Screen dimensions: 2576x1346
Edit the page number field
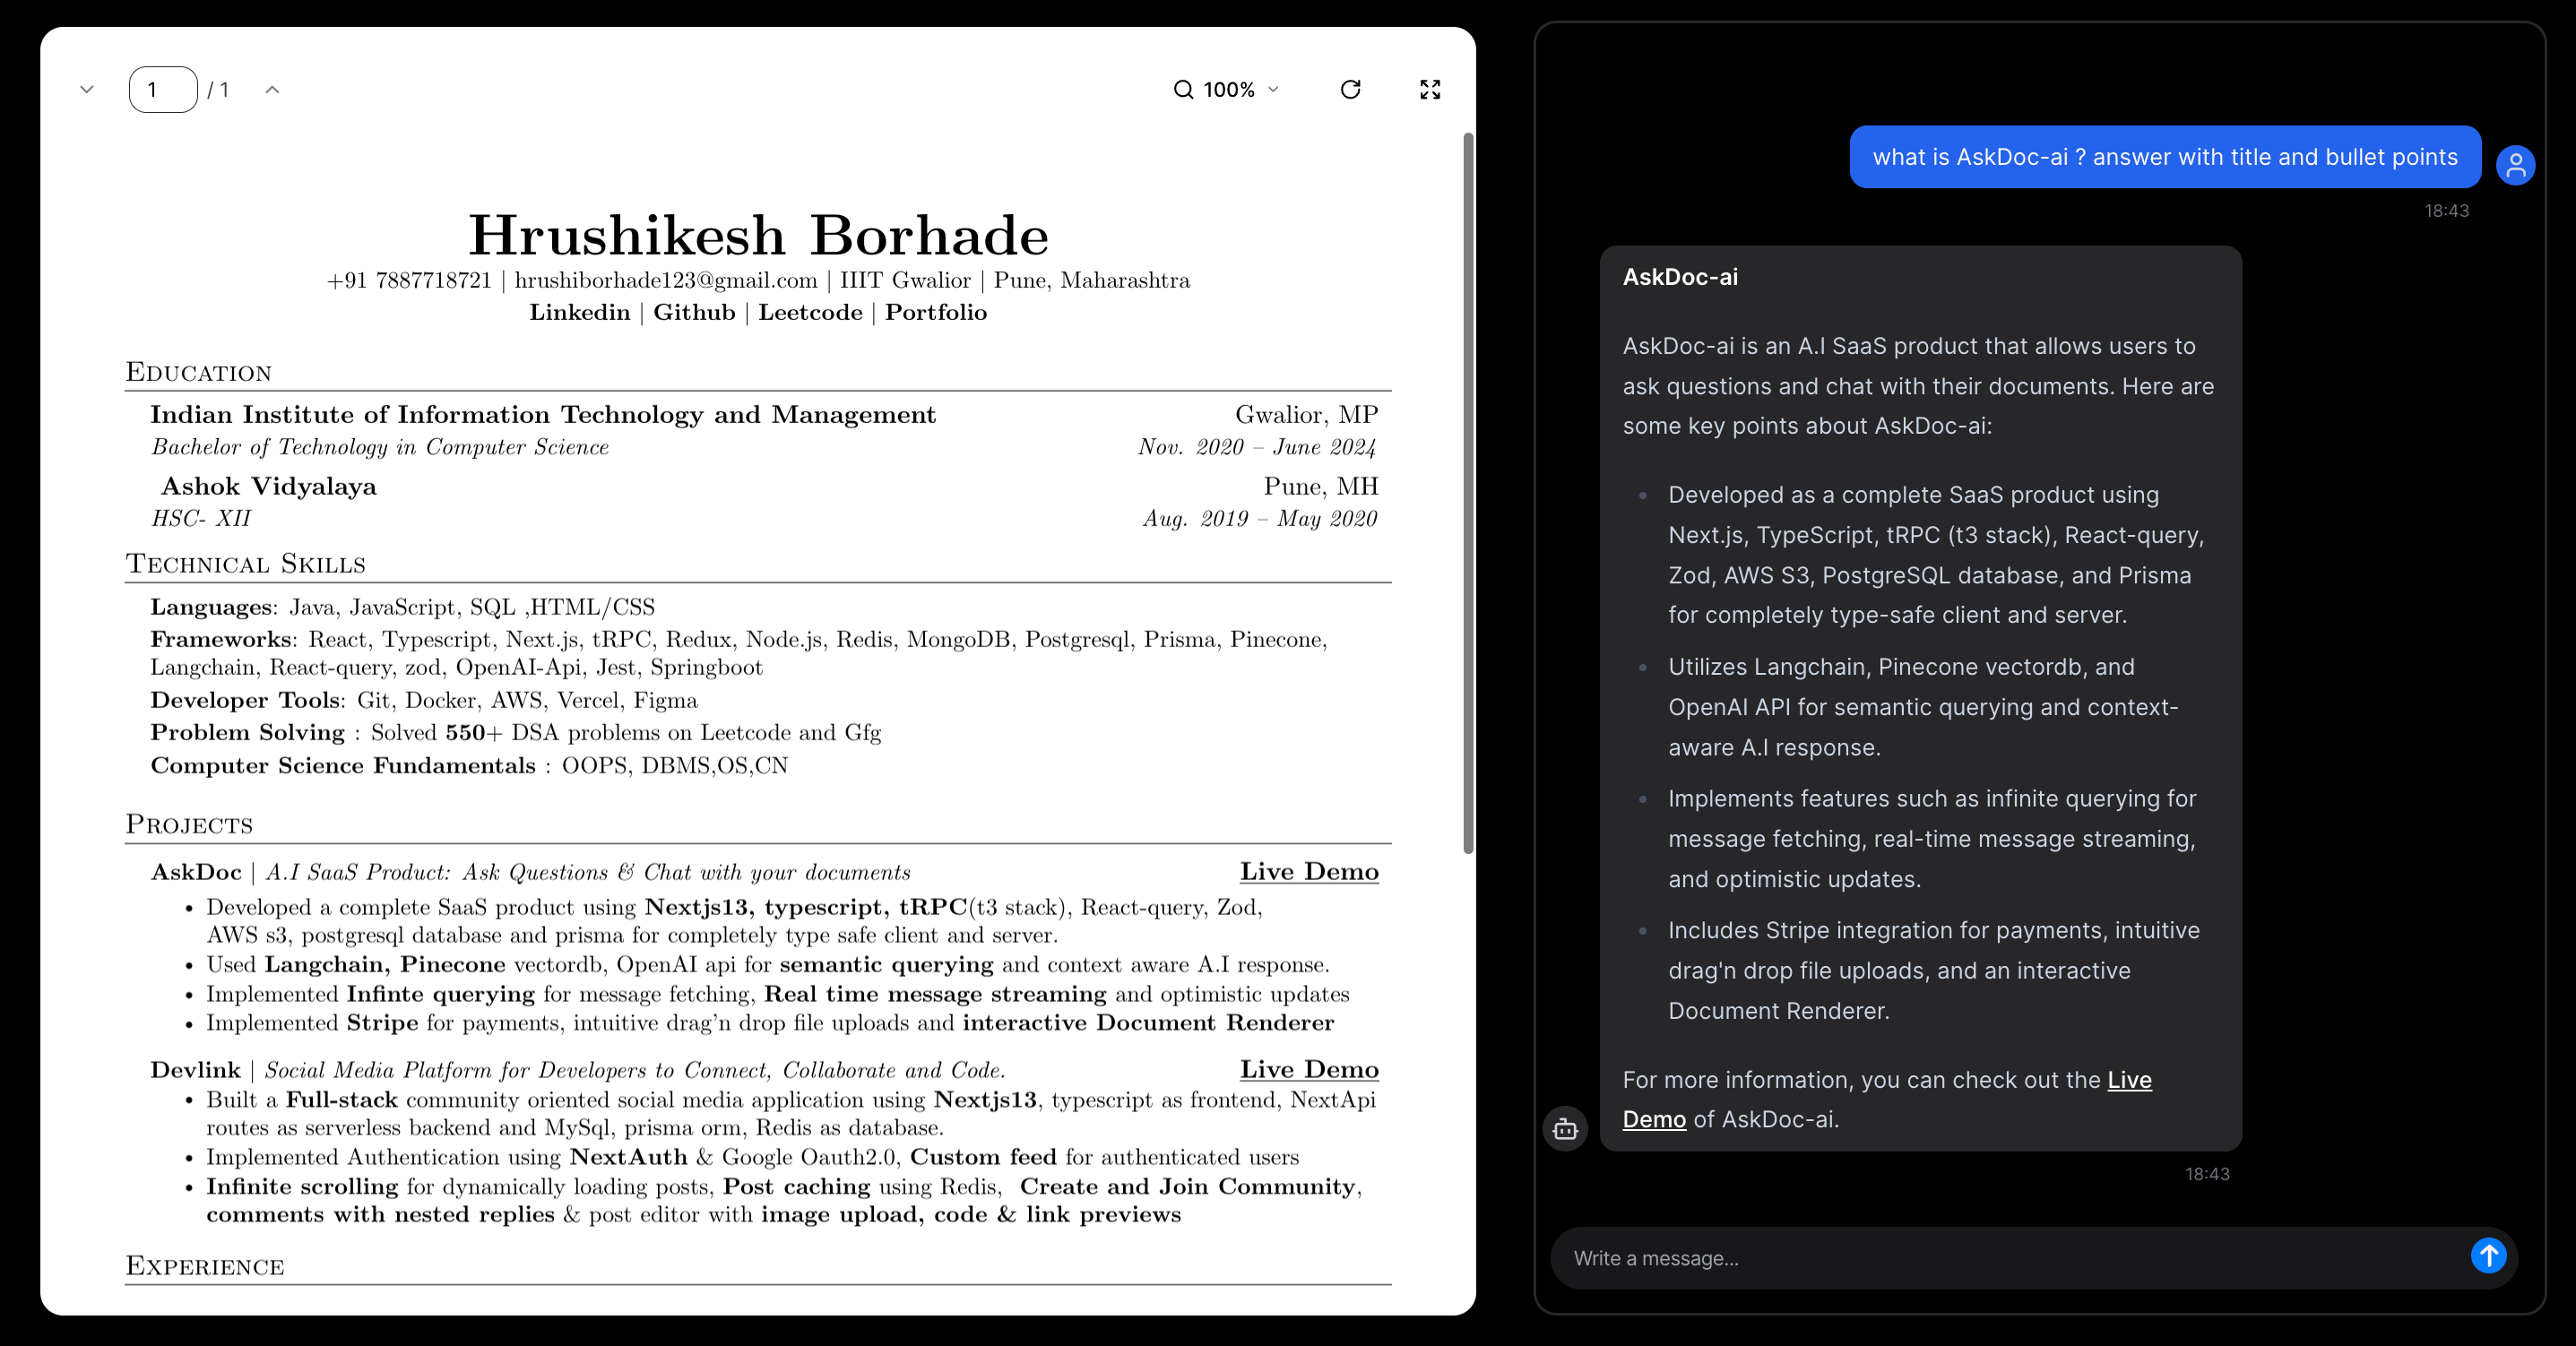click(x=163, y=90)
